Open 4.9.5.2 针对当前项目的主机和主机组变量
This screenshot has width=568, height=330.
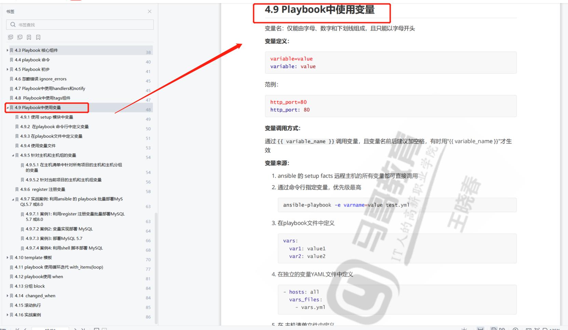tap(64, 180)
